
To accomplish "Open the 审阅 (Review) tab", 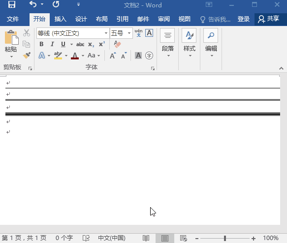I will 164,19.
